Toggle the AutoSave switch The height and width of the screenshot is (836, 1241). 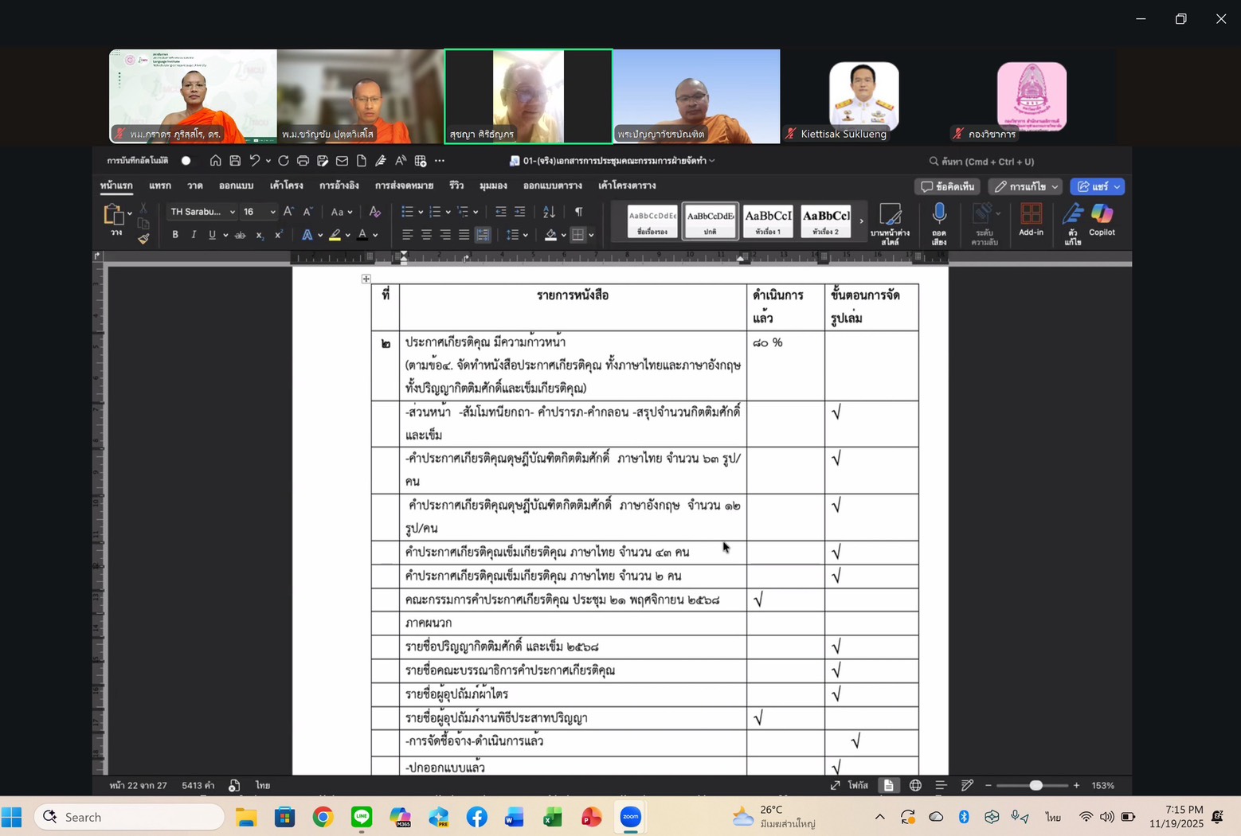(186, 161)
